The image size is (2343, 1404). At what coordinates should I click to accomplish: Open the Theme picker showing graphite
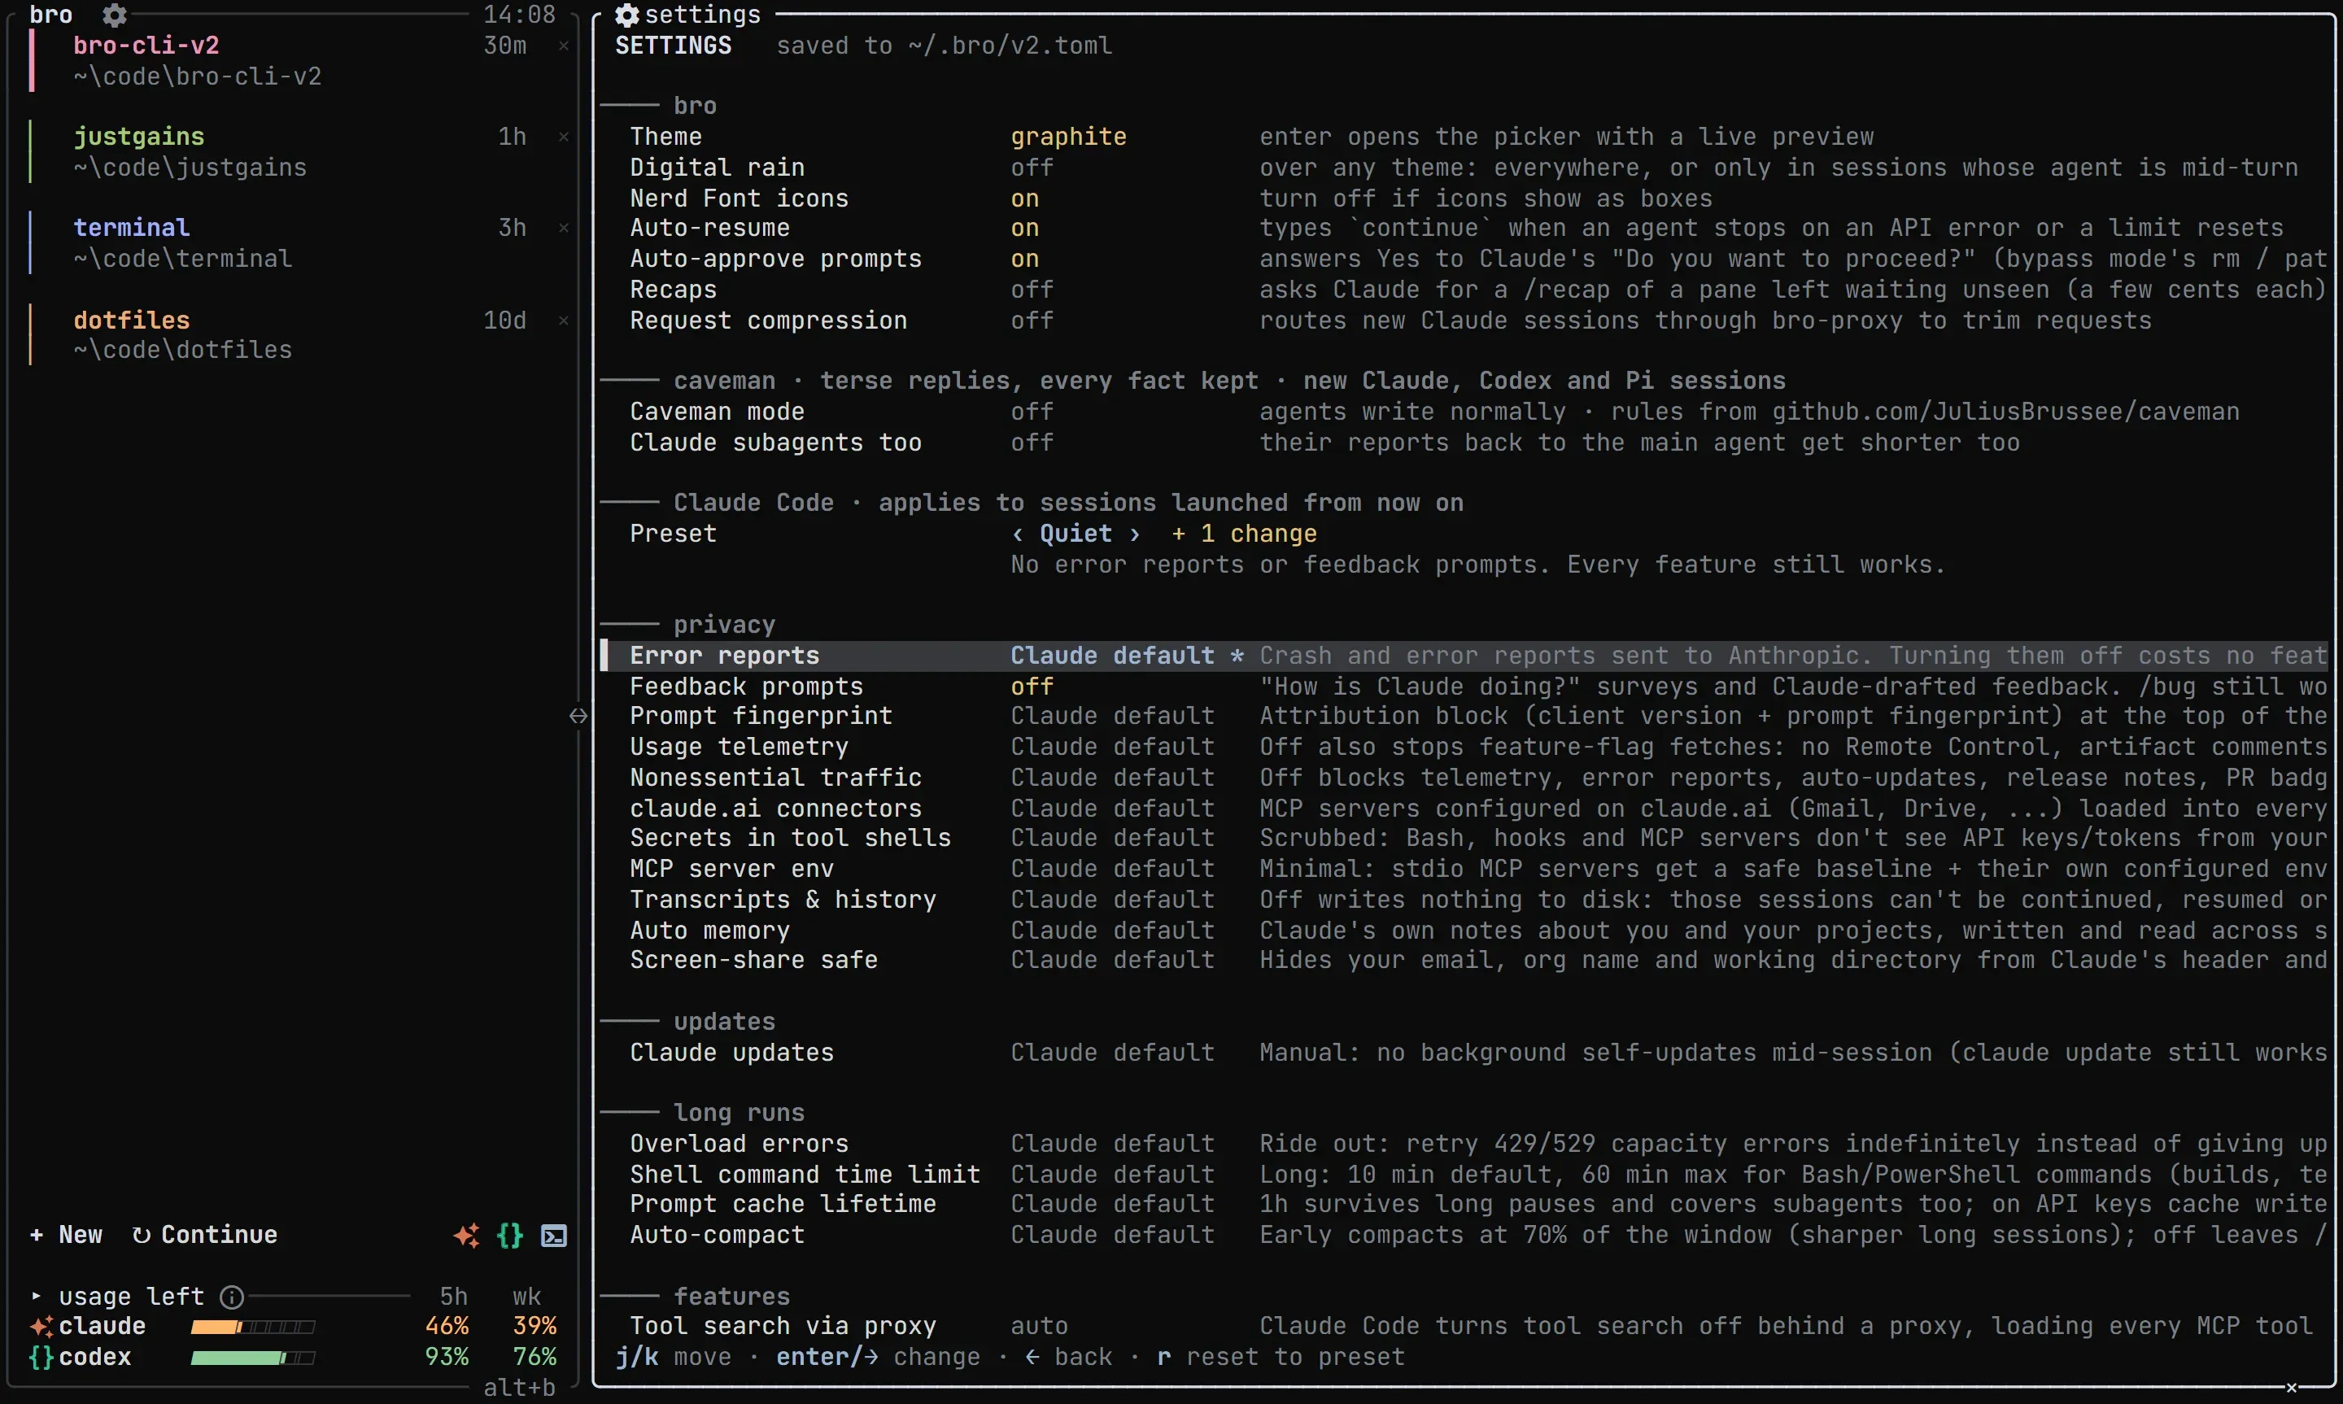point(1068,137)
